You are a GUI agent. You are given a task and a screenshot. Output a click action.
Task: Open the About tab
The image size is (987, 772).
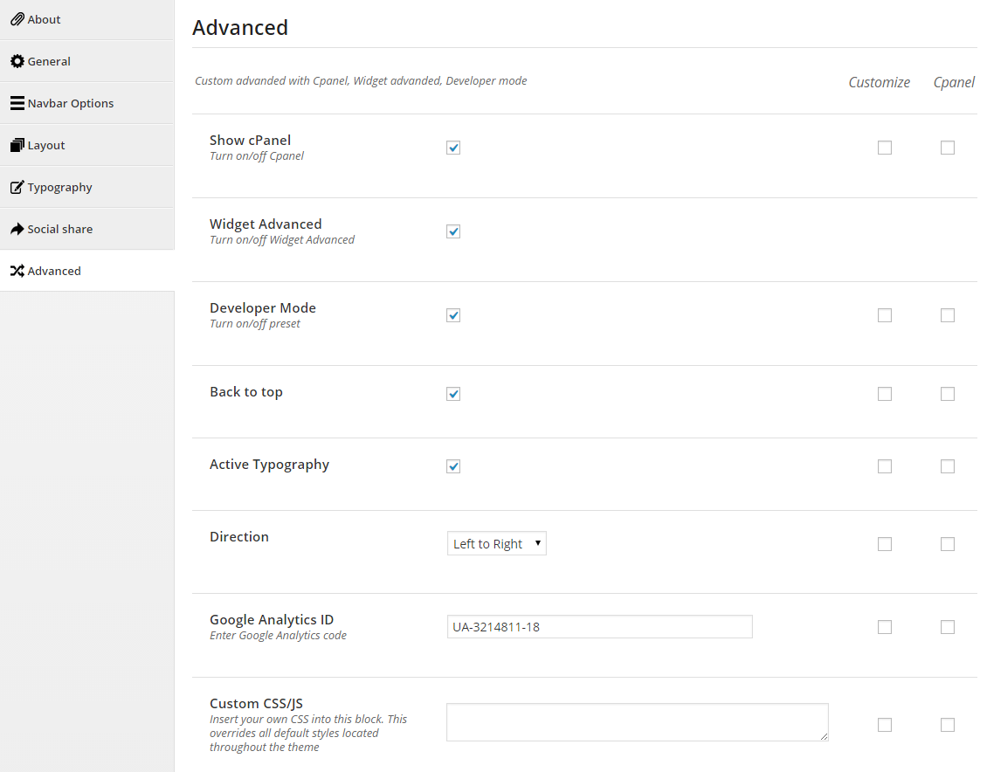click(x=86, y=19)
